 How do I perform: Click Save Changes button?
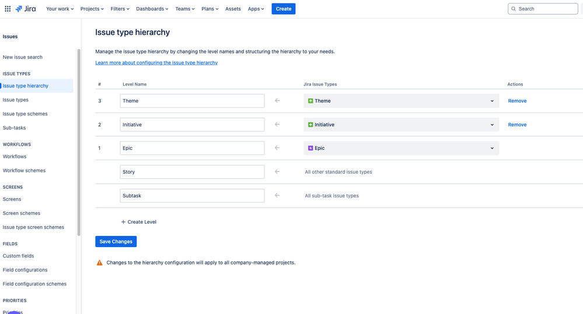116,241
